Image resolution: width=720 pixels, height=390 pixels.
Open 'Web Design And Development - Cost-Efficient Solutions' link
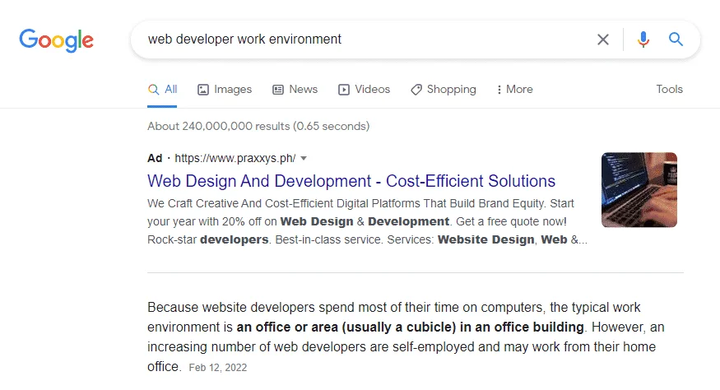coord(351,181)
